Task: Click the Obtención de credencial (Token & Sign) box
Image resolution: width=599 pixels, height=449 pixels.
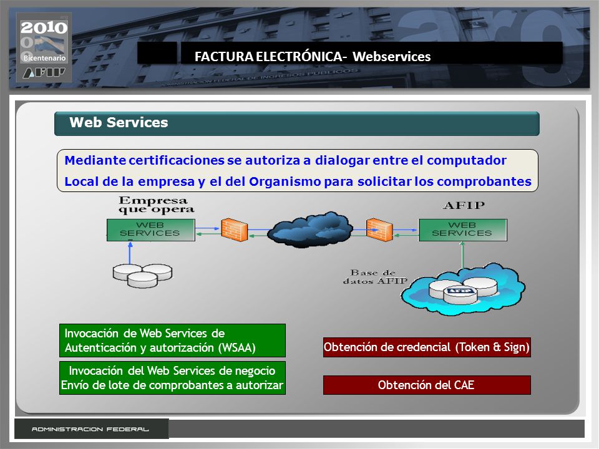Action: point(427,347)
